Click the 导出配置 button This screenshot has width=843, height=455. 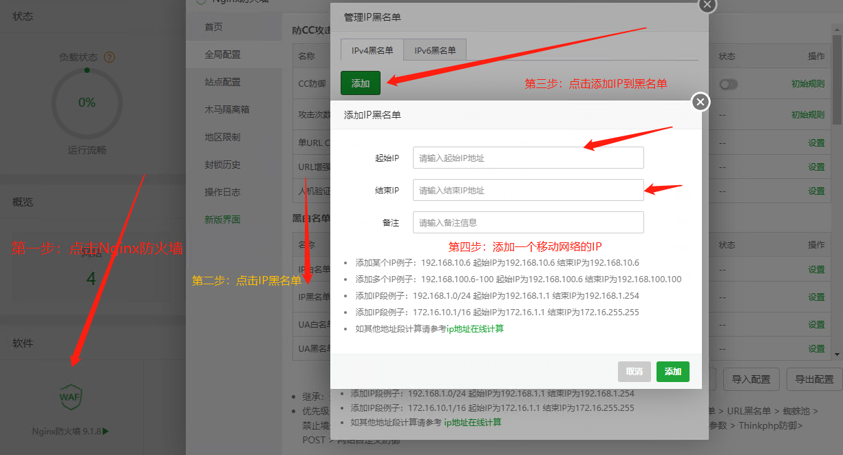(813, 379)
